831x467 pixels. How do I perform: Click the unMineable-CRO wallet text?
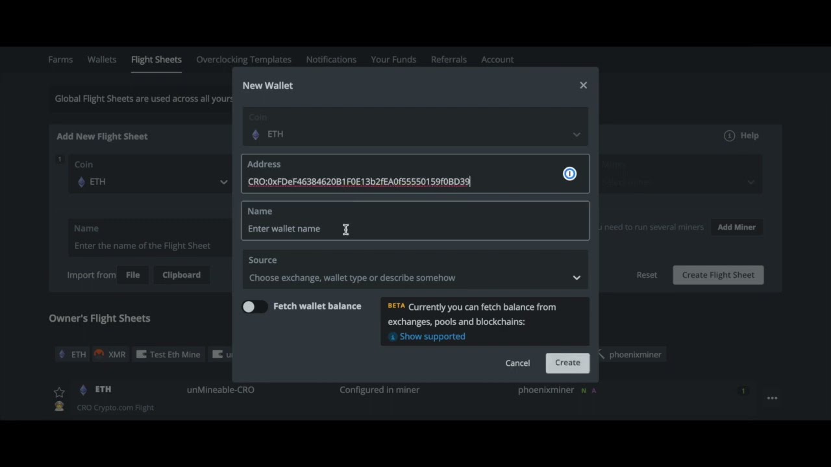[x=221, y=390]
